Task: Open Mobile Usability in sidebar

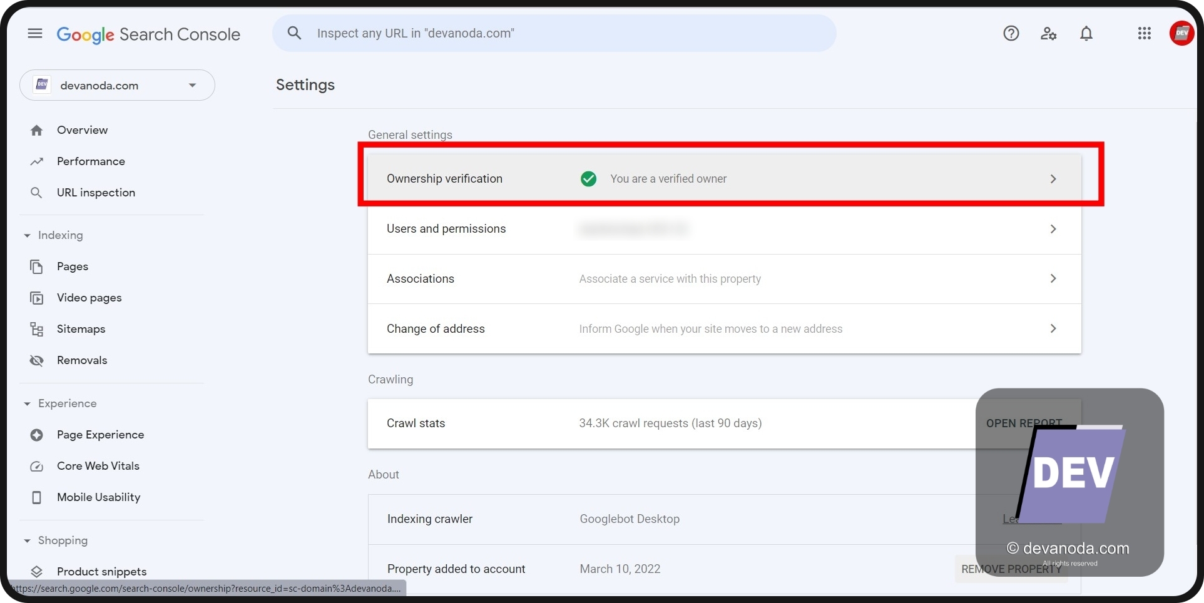Action: 98,497
